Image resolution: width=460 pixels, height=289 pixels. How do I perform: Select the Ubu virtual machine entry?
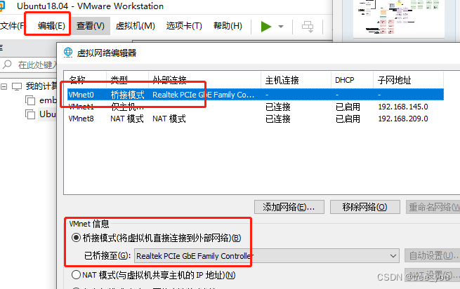point(41,114)
